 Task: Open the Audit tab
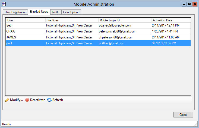tap(55, 12)
